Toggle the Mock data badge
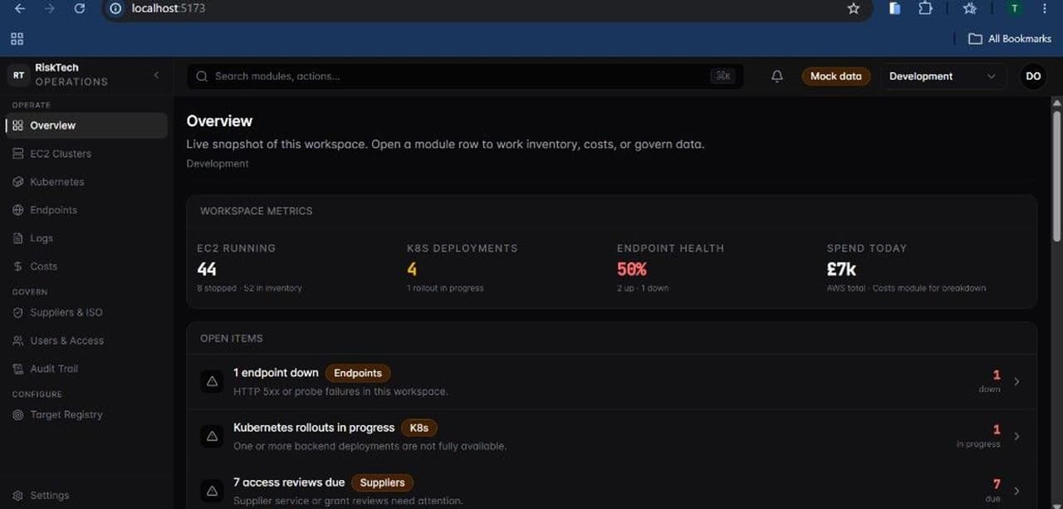The height and width of the screenshot is (509, 1063). coord(835,76)
